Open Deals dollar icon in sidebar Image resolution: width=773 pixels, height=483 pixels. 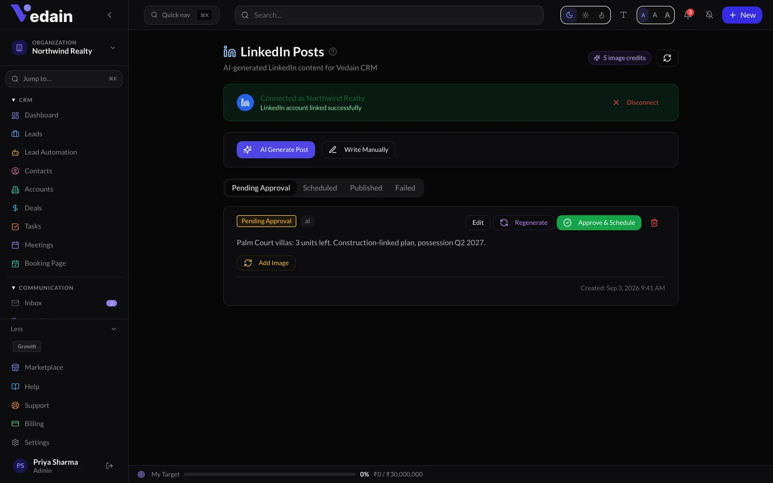pos(15,208)
